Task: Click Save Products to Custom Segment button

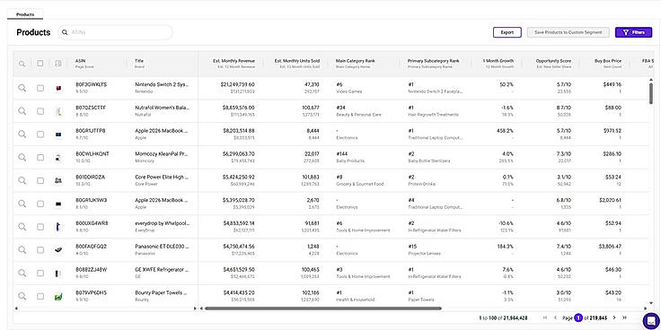Action: pyautogui.click(x=568, y=32)
